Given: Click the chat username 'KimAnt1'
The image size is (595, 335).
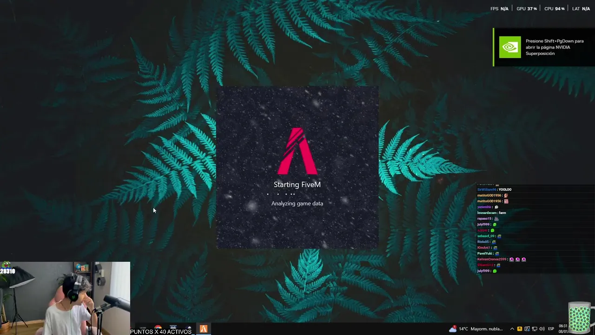Looking at the screenshot, I should tap(483, 248).
